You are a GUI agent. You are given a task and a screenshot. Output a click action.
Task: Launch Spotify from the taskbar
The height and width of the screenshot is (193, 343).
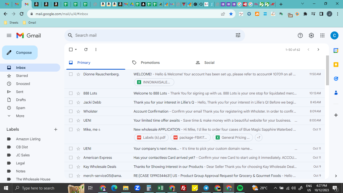[x=240, y=188]
